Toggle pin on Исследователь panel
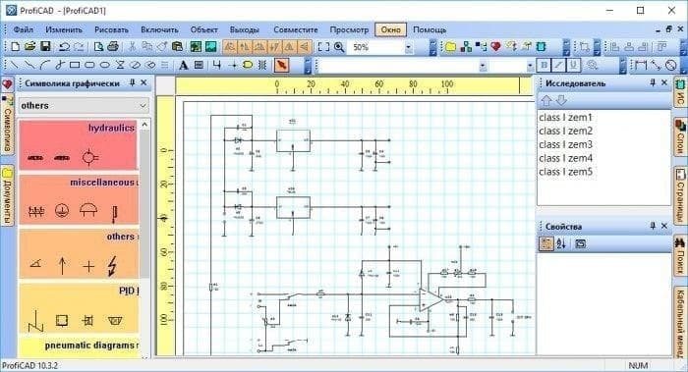688x372 pixels. (x=653, y=82)
